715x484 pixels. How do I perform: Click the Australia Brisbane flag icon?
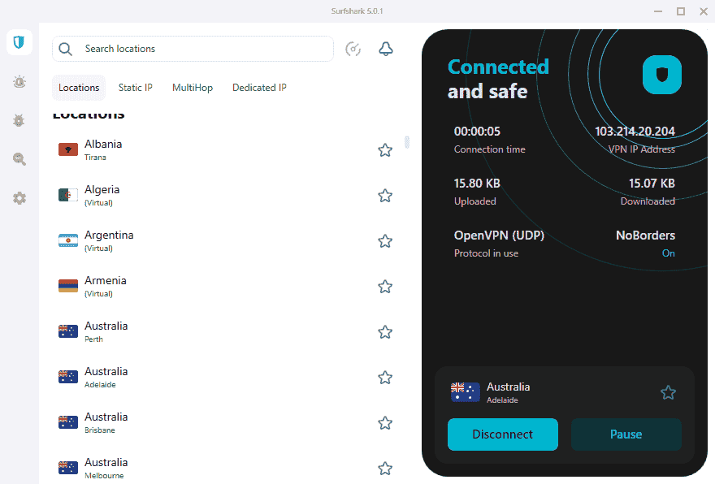pyautogui.click(x=68, y=422)
